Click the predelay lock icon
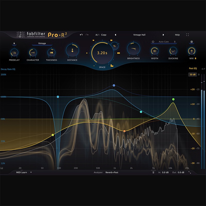The width and height of the screenshot is (206, 206). [x=14, y=43]
